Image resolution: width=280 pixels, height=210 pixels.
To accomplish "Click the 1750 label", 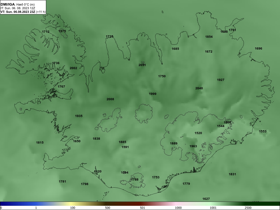I will click(162, 76).
